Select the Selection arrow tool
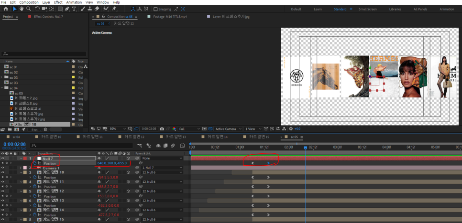Viewport: 462px width, 223px height. click(15, 9)
